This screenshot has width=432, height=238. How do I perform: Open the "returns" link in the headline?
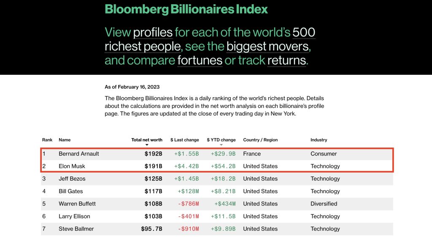[x=286, y=60]
